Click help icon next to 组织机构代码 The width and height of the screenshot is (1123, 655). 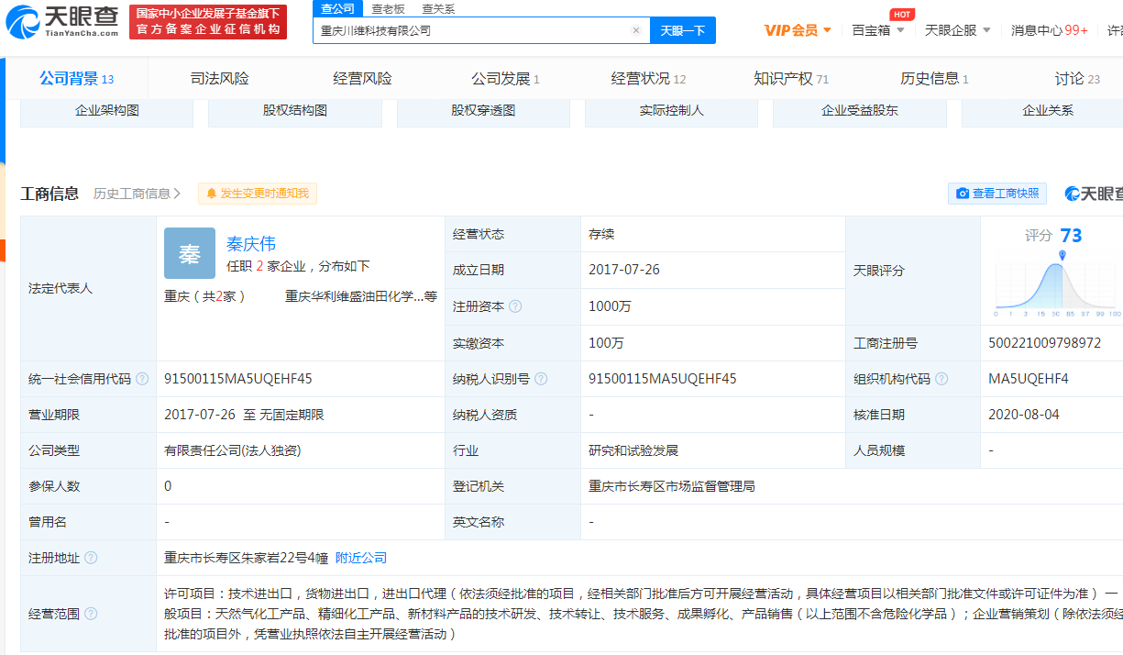point(941,379)
